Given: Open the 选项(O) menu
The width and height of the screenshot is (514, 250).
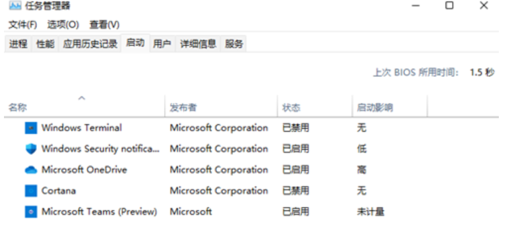Looking at the screenshot, I should tap(63, 24).
